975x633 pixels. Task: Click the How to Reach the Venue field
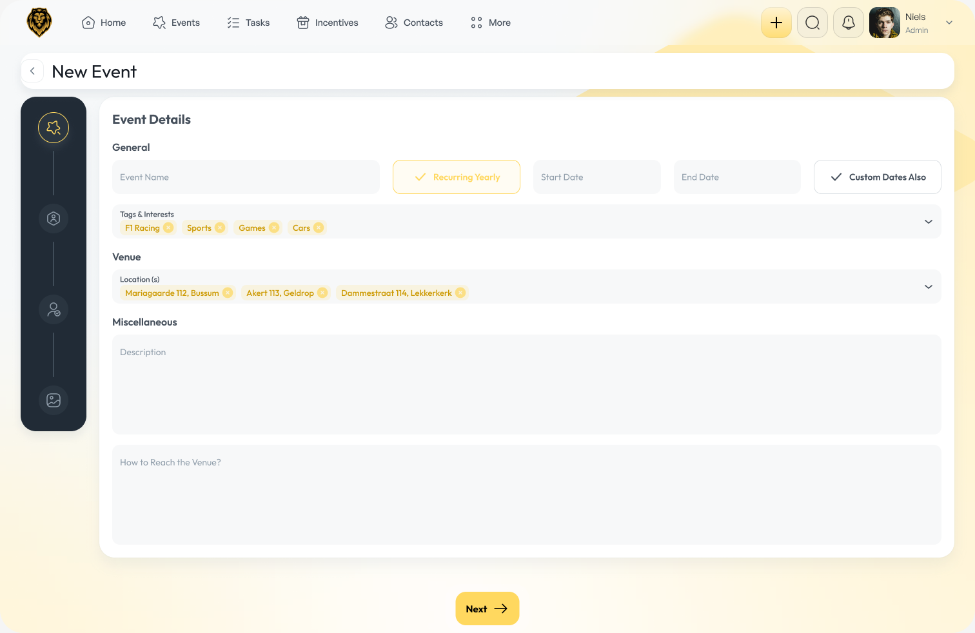pyautogui.click(x=527, y=494)
